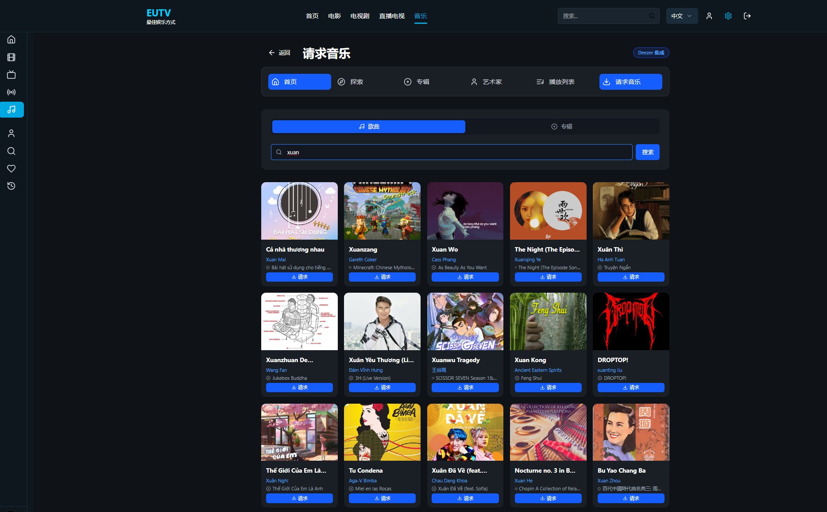Screen dimensions: 827x512
Task: Click album text Jukebox Buddha
Action: 290,378
